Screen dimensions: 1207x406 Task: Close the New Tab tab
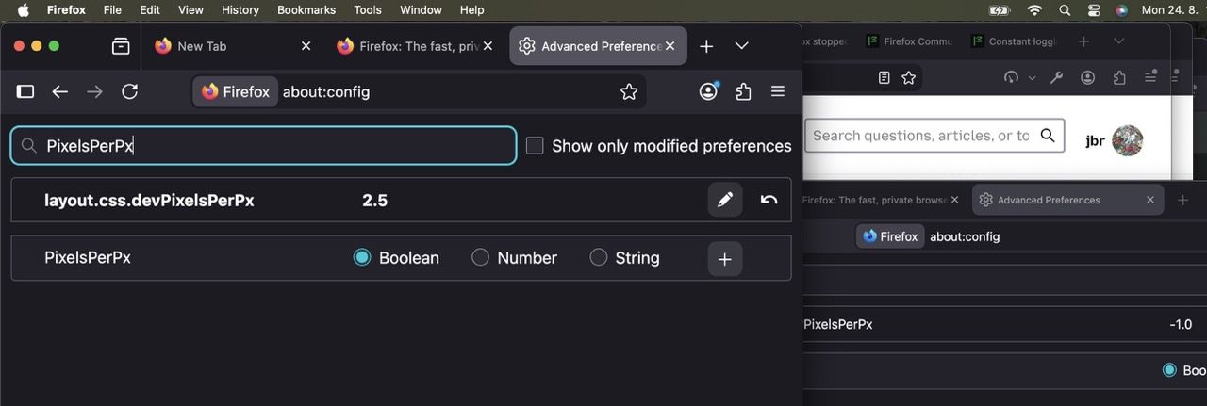click(306, 46)
